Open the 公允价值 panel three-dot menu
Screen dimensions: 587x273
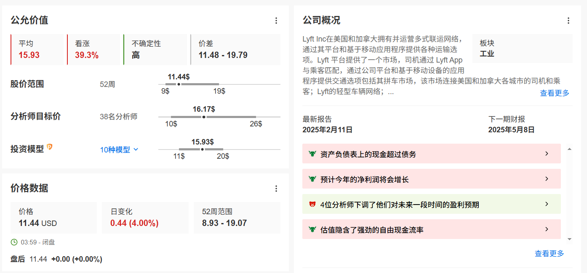[x=276, y=21]
